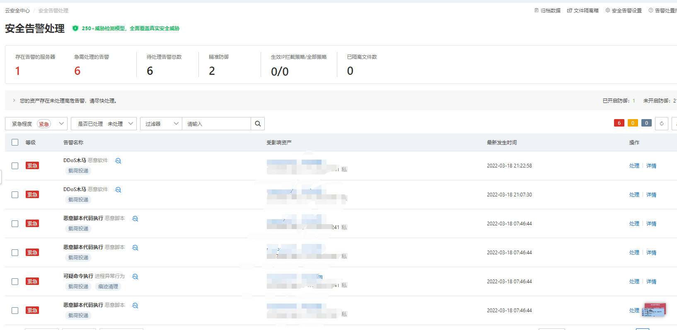The width and height of the screenshot is (677, 330).
Task: Open 文件隔离箱 quarantine box icon
Action: click(570, 10)
